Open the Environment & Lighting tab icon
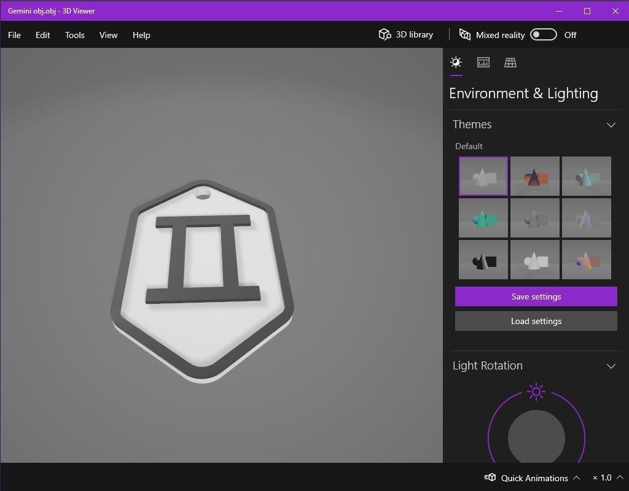 456,62
